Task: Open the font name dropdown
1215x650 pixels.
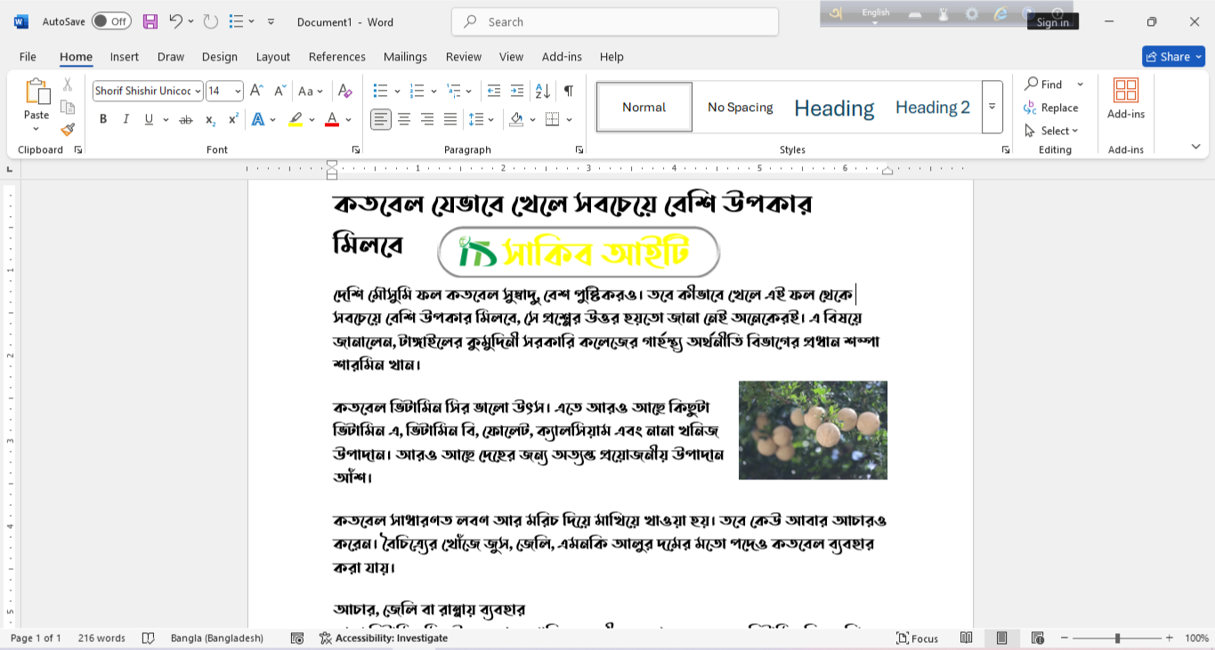Action: click(x=197, y=91)
